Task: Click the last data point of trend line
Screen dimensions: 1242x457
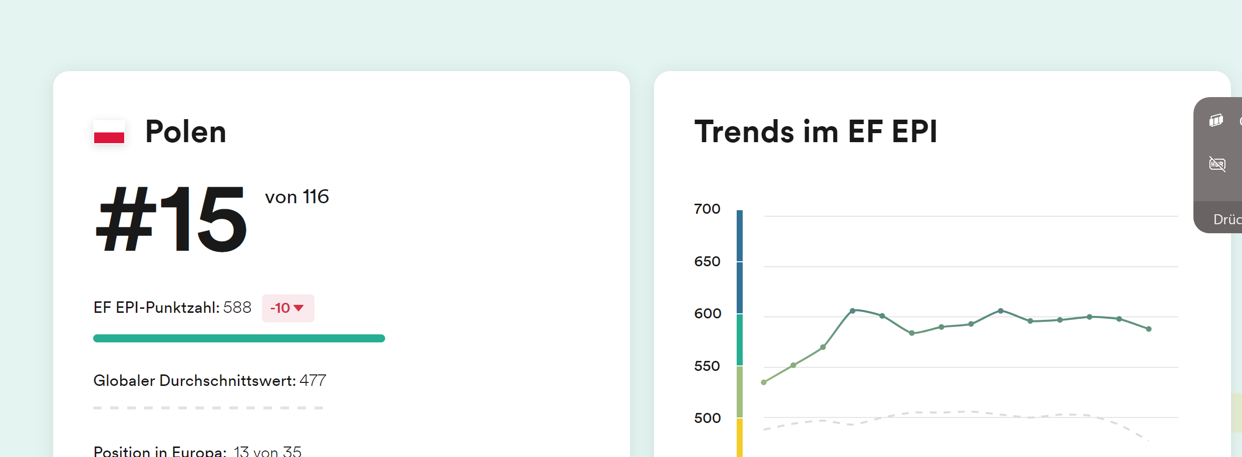Action: click(1149, 329)
